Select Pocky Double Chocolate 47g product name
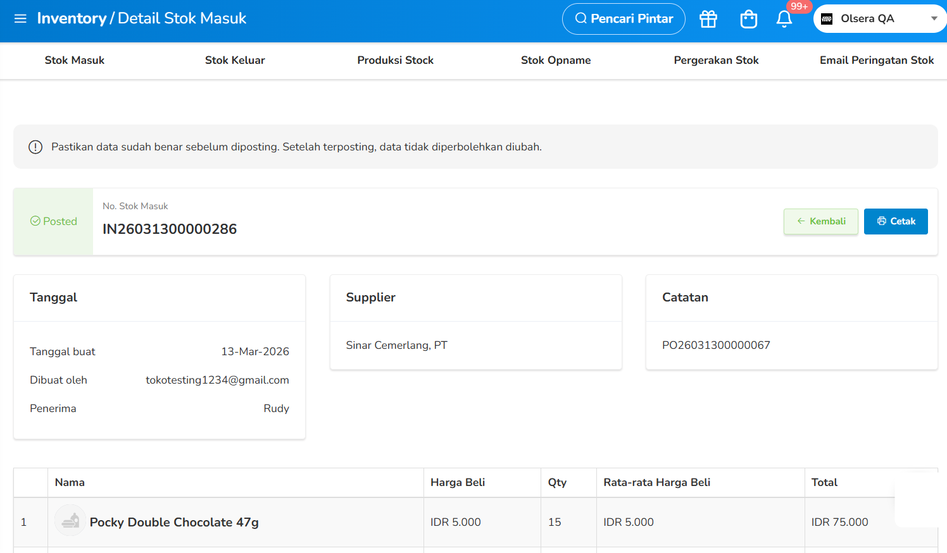This screenshot has width=947, height=553. 174,522
